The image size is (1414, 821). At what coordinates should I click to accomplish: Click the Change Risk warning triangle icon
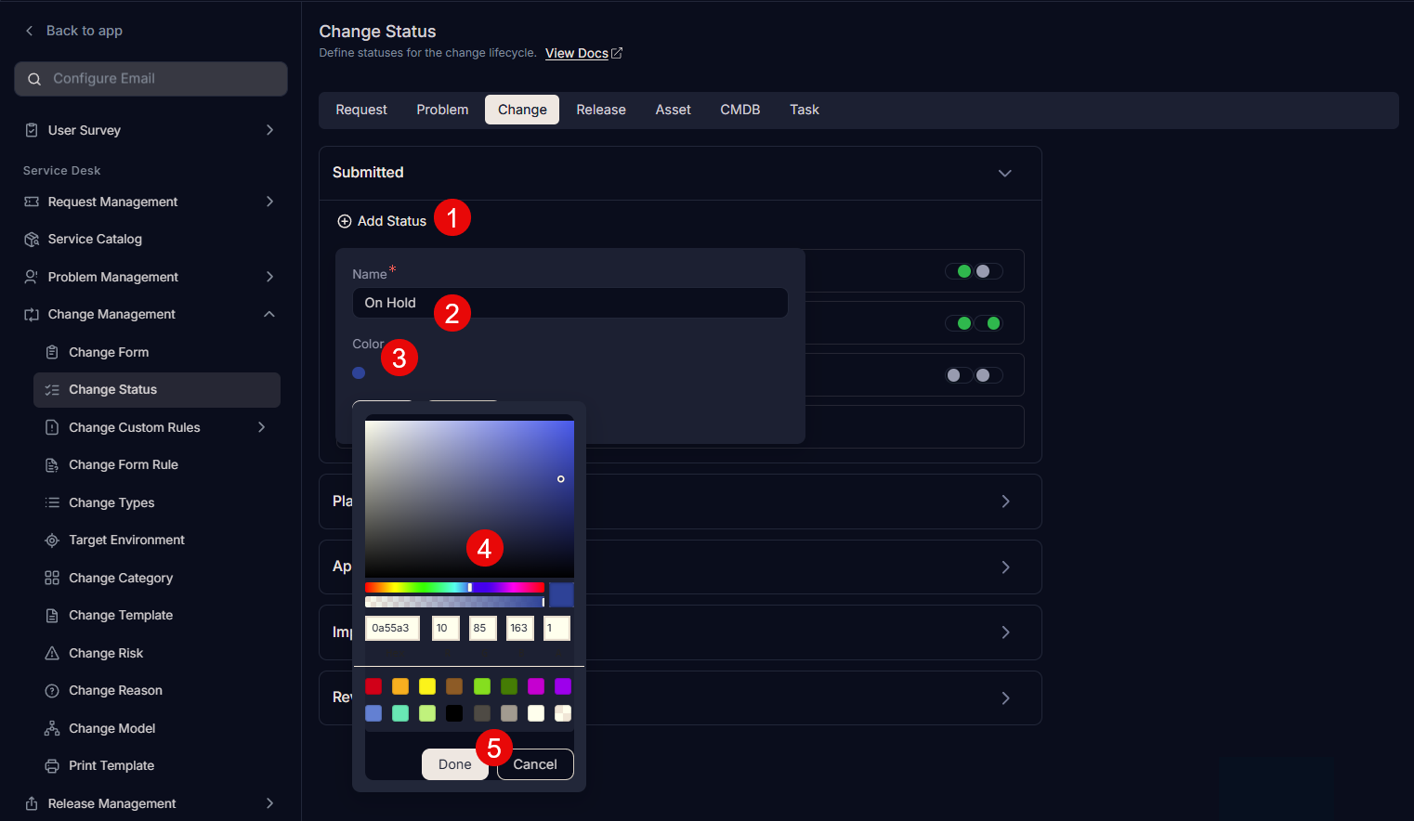52,653
